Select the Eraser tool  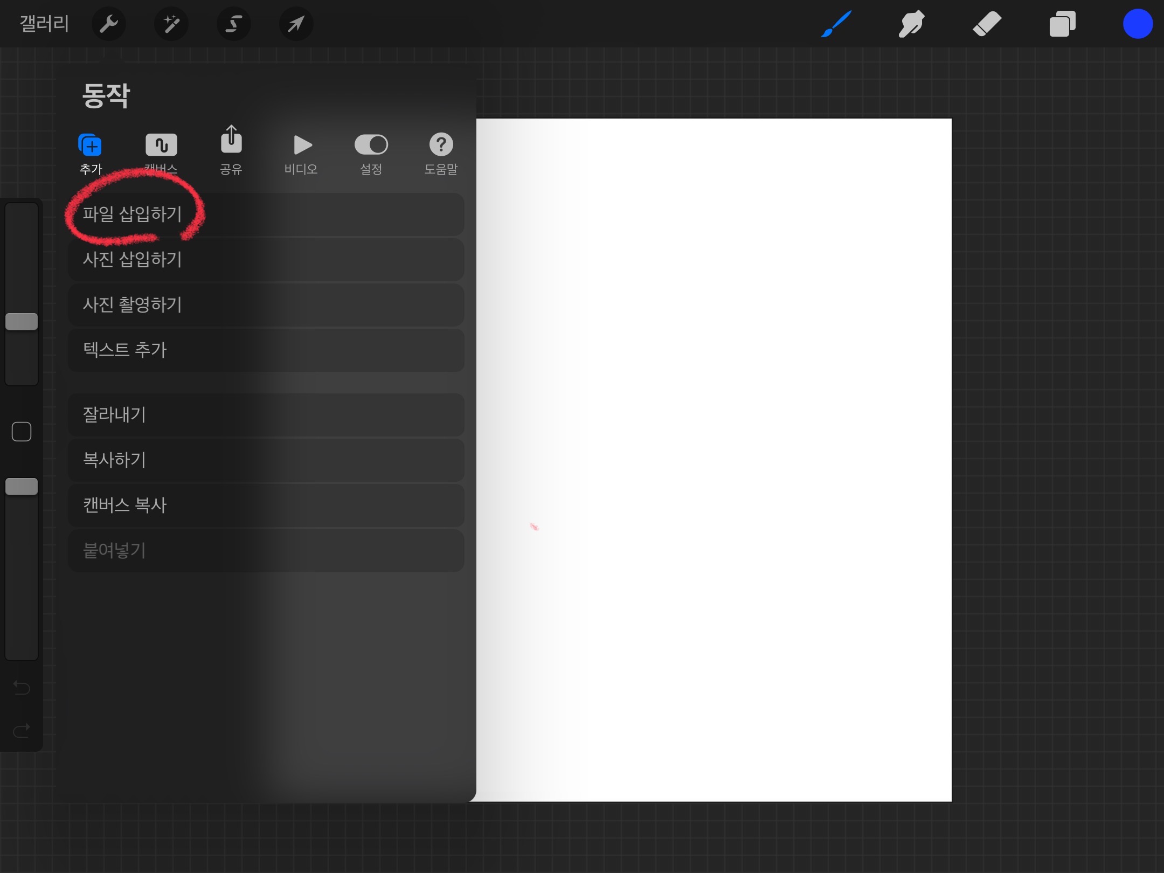pos(987,24)
